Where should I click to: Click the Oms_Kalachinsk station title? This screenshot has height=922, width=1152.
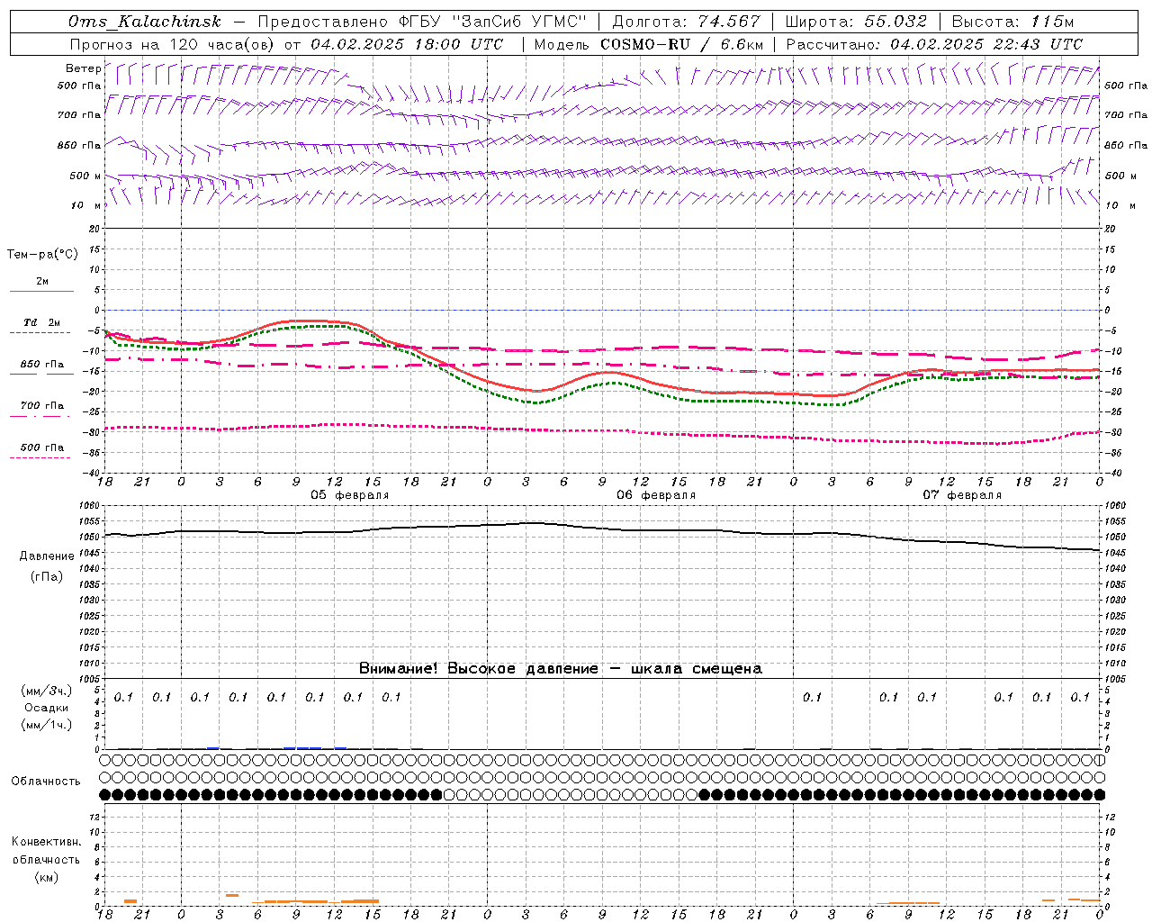pyautogui.click(x=144, y=22)
